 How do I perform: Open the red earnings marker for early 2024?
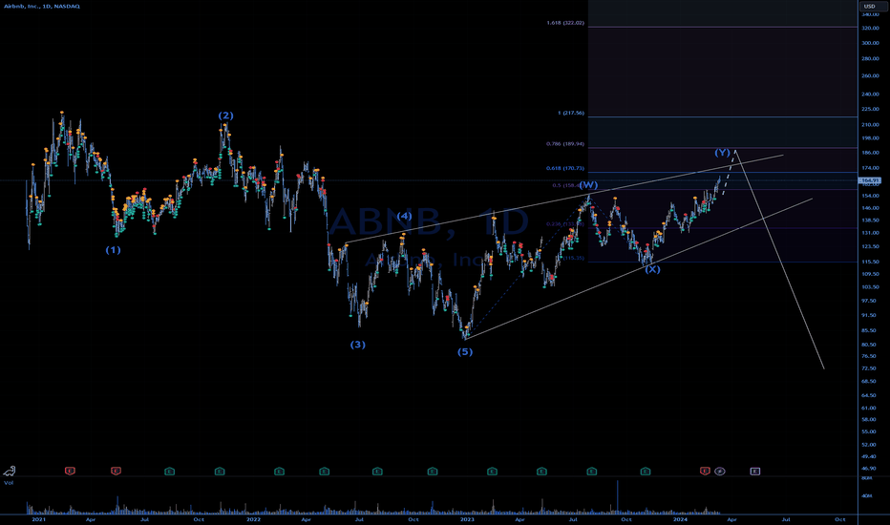tap(705, 472)
